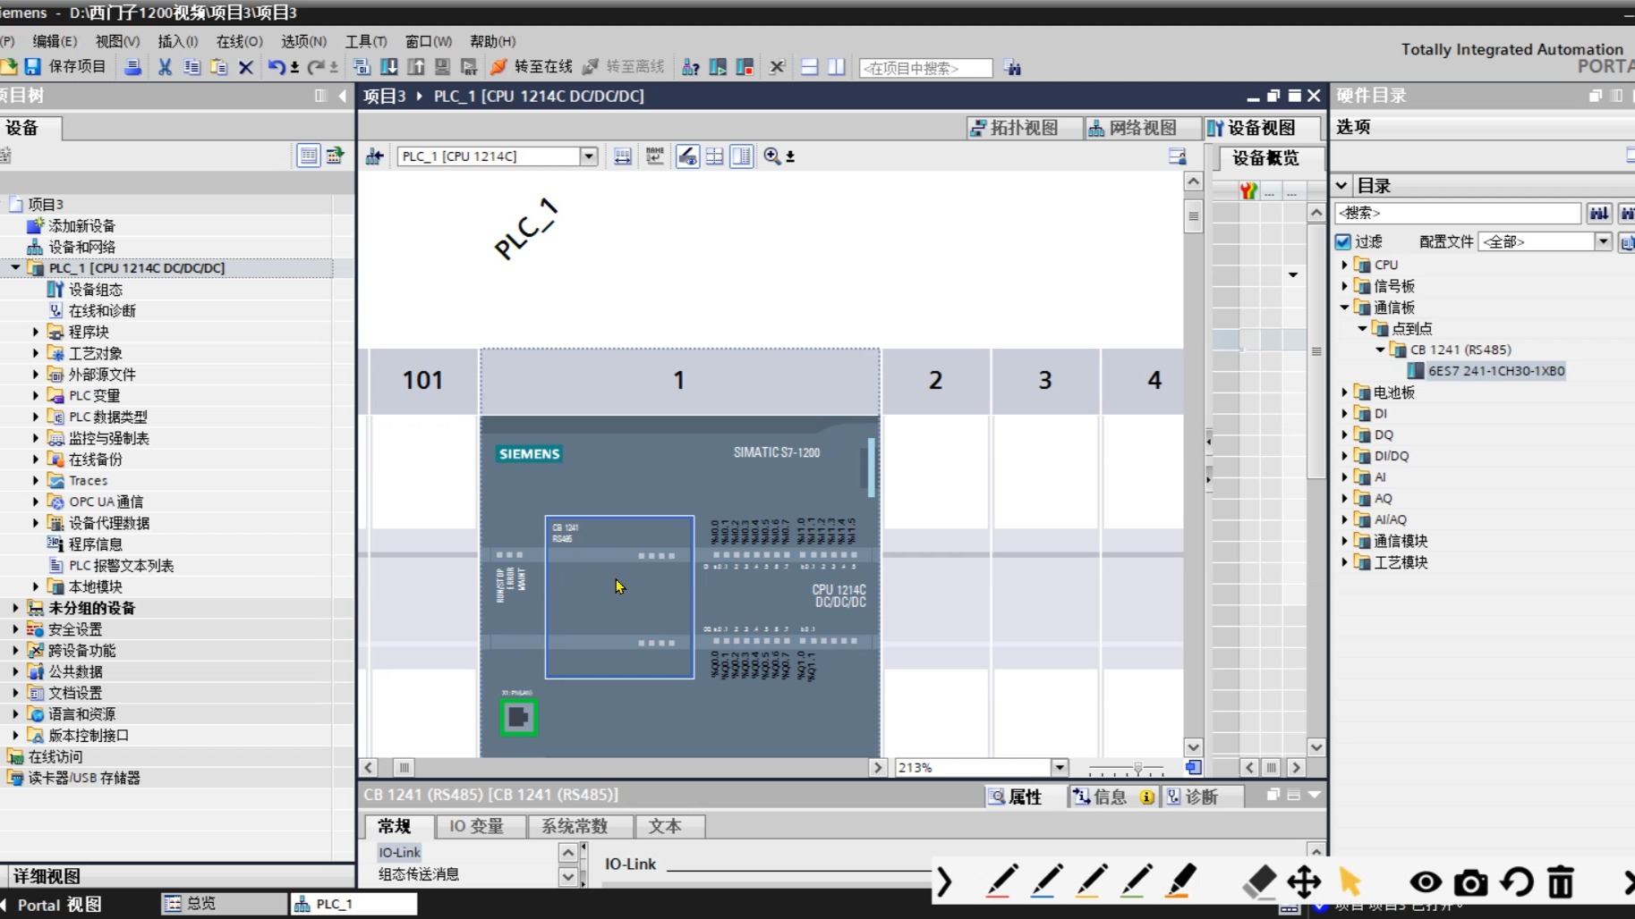Select 组态传送消息 in properties navigation
Screen dimensions: 1635x919
tap(418, 874)
